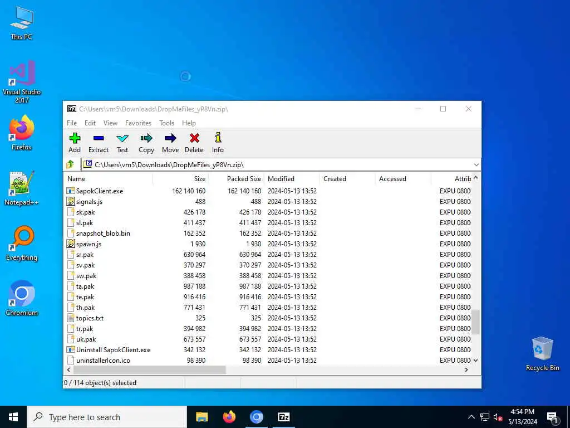The image size is (570, 428).
Task: Expand the address path dropdown
Action: (476, 165)
